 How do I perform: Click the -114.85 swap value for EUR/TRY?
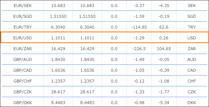pos(139,27)
